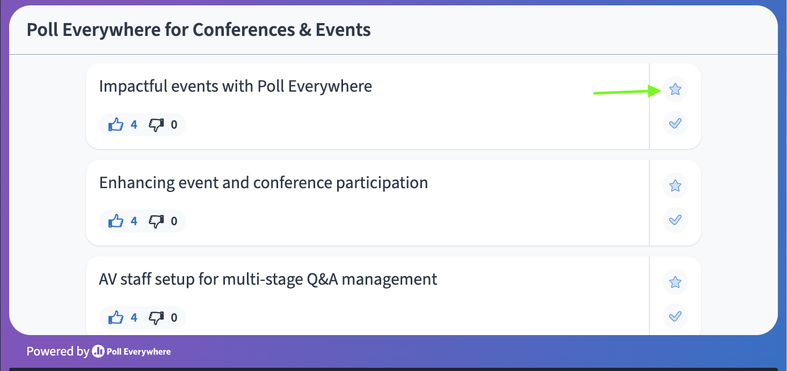Click the 'Poll Everywhere for Conferences & Events' heading

coord(199,29)
